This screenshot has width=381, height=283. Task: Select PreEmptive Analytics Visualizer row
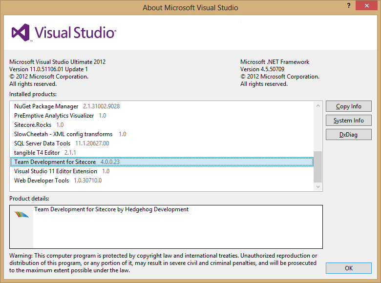(x=162, y=116)
